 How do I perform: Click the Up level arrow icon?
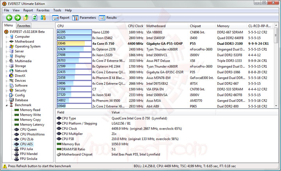coord(26,18)
